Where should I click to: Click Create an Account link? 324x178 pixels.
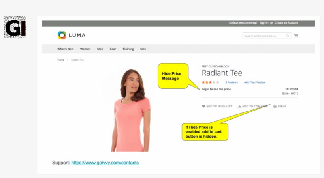[286, 23]
